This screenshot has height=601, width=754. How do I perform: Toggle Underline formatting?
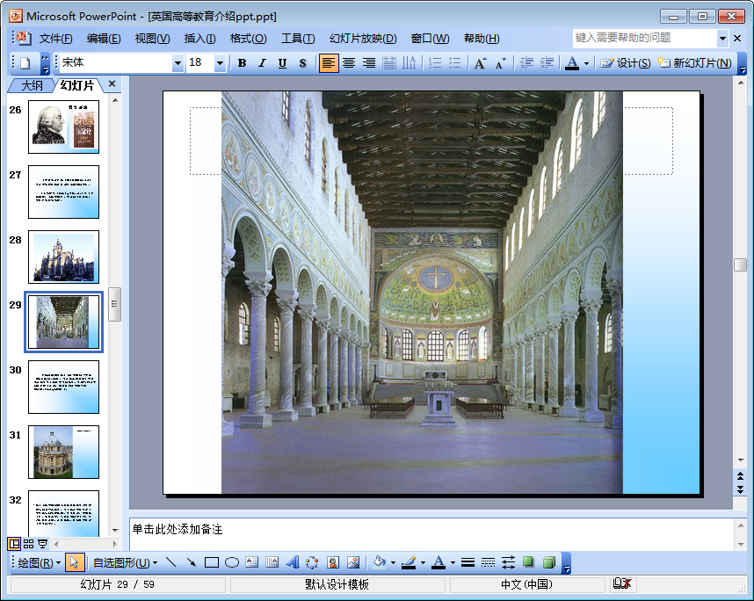point(282,63)
